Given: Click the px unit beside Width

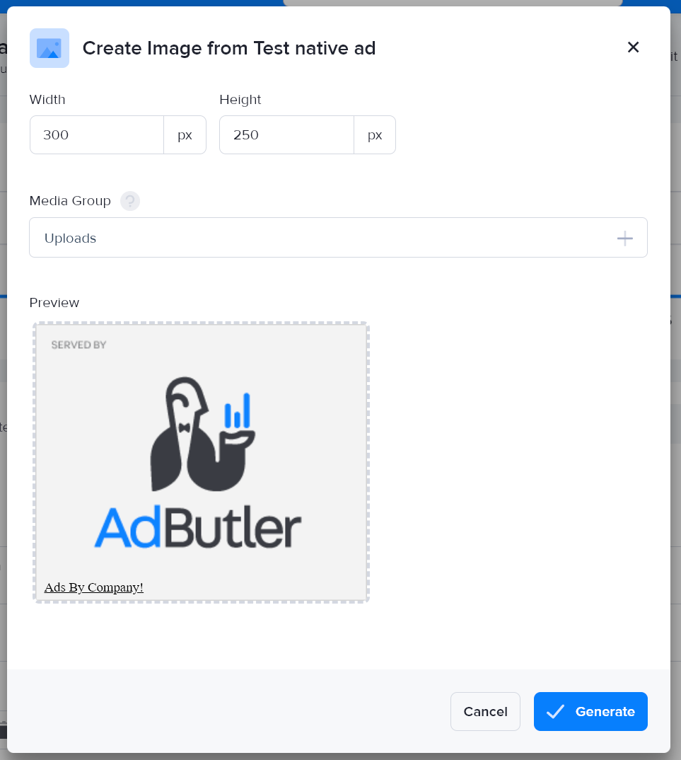Looking at the screenshot, I should pyautogui.click(x=185, y=134).
